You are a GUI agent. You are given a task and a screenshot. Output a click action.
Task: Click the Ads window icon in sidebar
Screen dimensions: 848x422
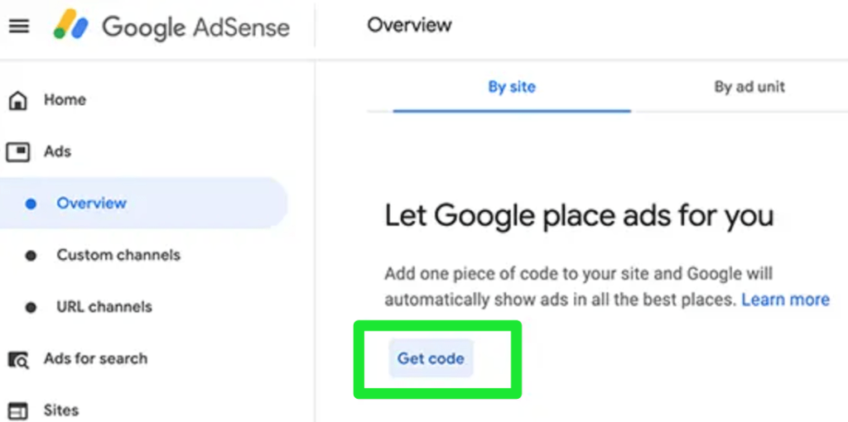click(x=18, y=151)
